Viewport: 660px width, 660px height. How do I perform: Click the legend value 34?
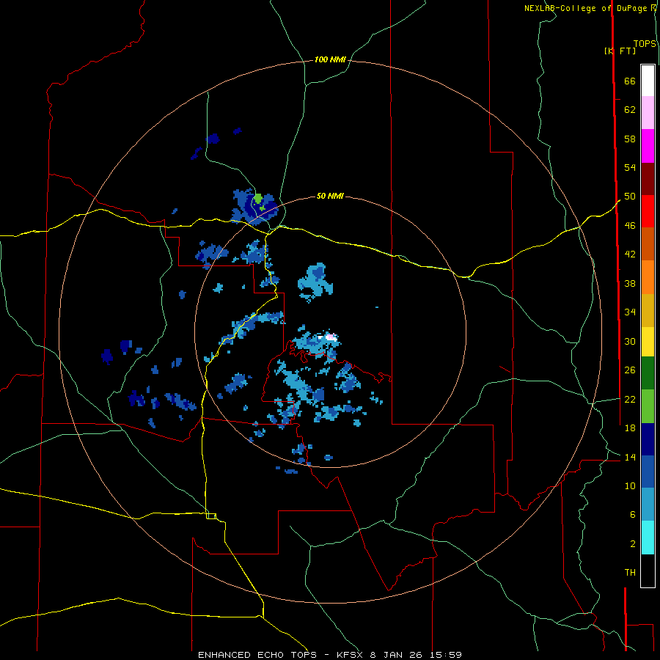[x=630, y=312]
